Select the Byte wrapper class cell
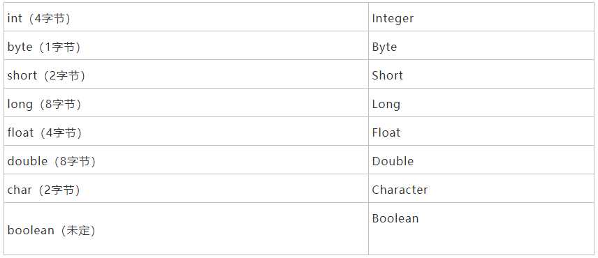This screenshot has width=598, height=258. click(481, 45)
